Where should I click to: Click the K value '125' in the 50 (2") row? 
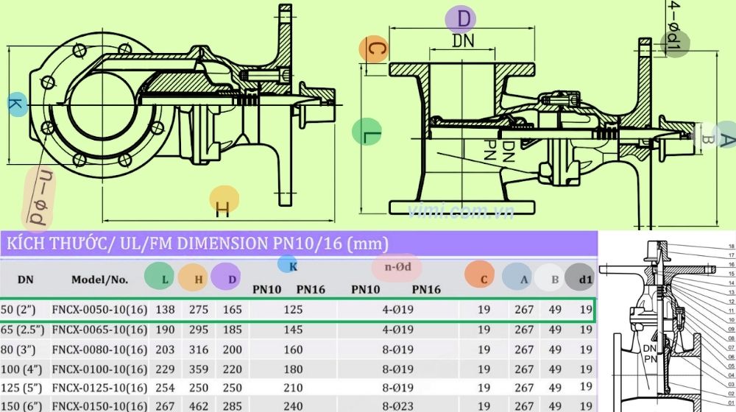point(294,310)
